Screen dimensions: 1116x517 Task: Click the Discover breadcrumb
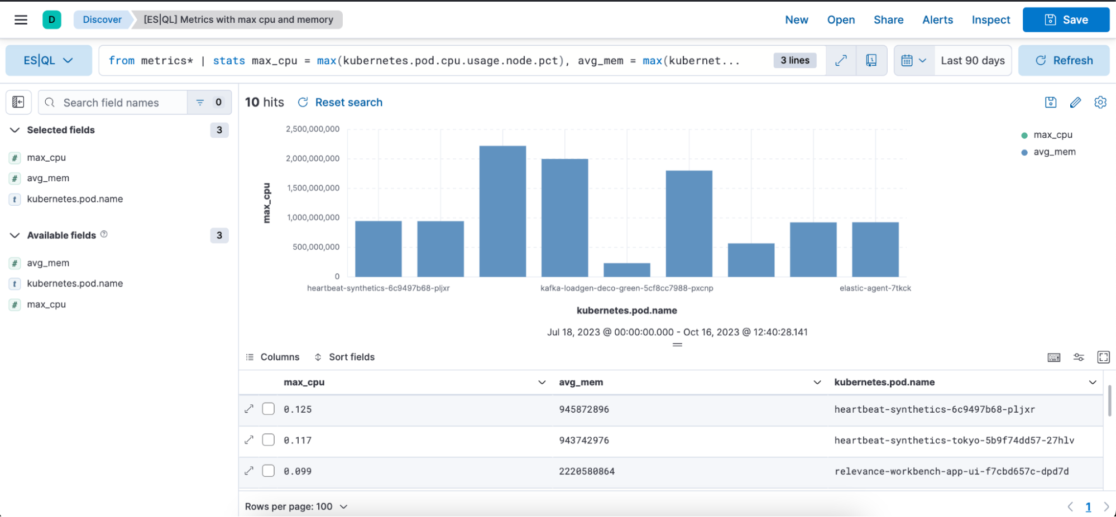point(102,20)
